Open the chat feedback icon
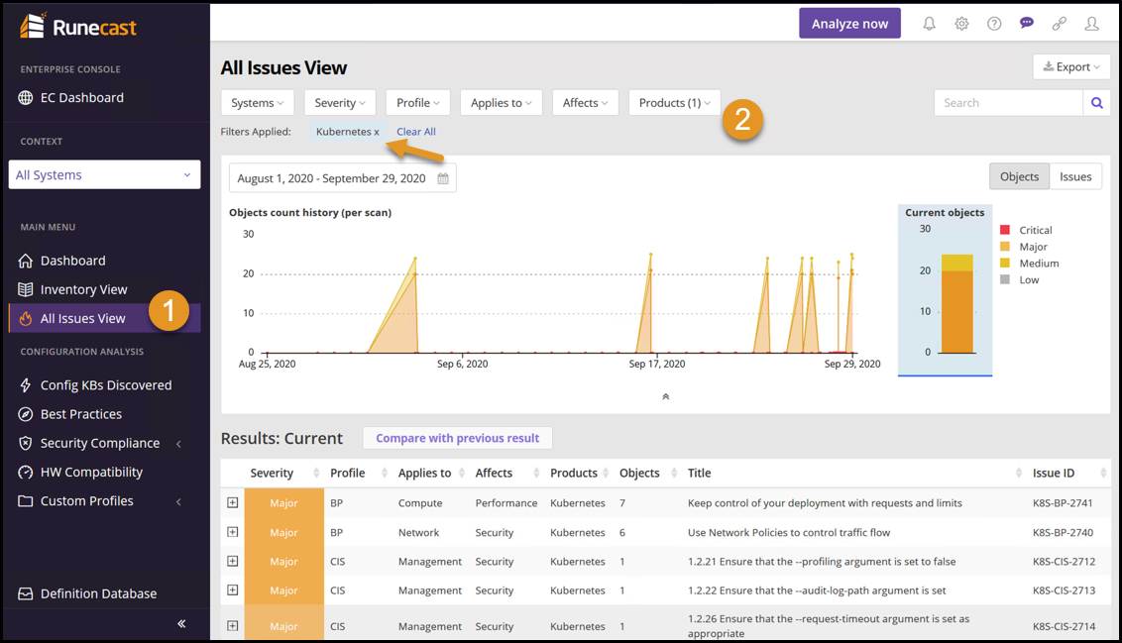1122x643 pixels. [x=1027, y=24]
